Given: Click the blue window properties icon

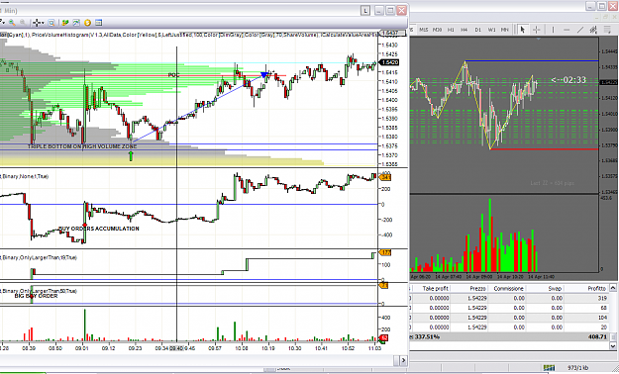Looking at the screenshot, I should tap(98, 23).
